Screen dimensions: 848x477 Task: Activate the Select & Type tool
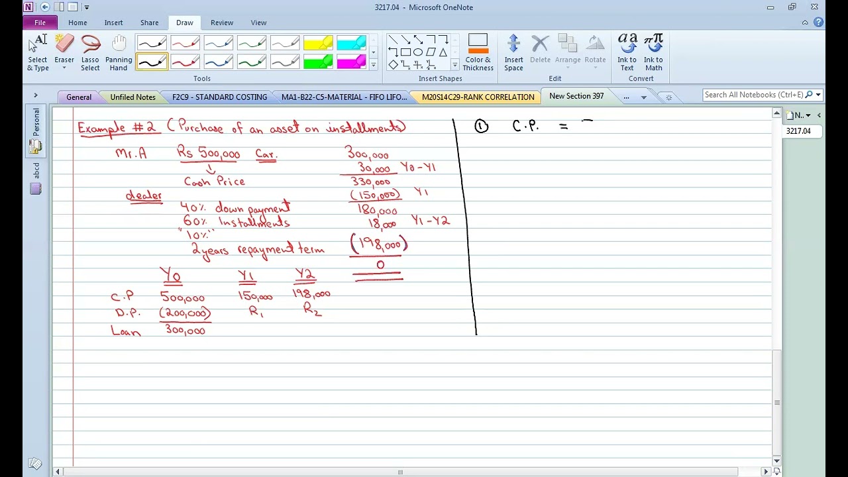pos(38,52)
